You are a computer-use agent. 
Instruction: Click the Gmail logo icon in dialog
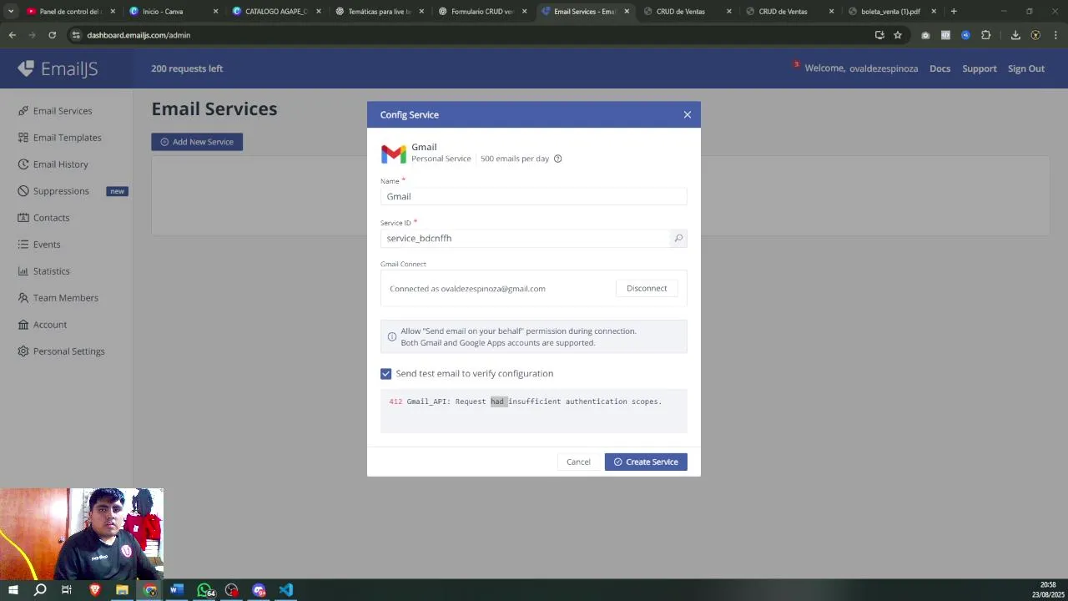[x=394, y=154]
